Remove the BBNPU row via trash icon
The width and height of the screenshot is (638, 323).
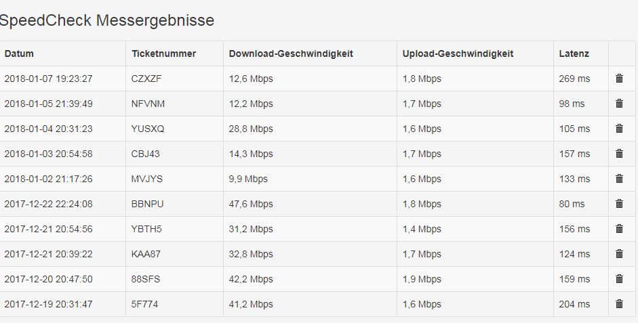point(619,204)
